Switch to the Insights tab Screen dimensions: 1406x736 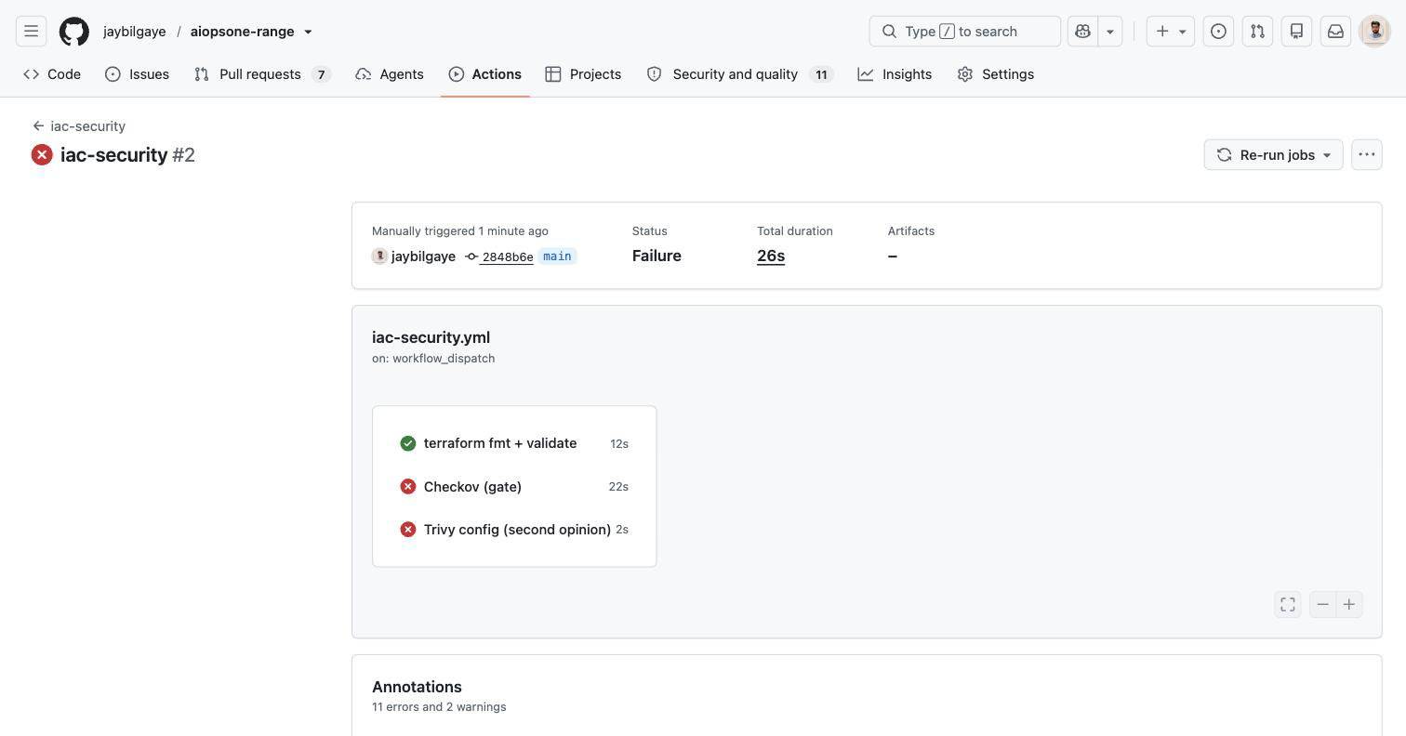coord(895,74)
